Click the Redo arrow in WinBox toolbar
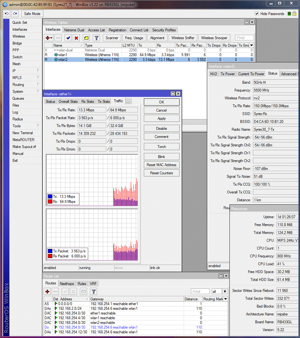Viewport: 300px width, 338px height. tap(15, 13)
